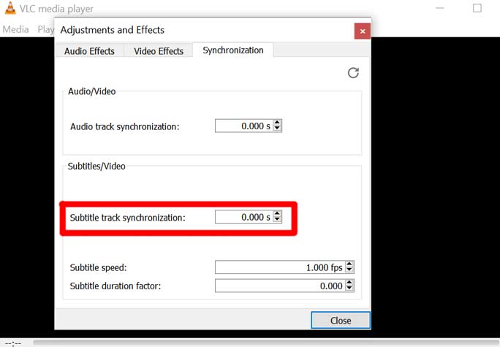Decrease Audio track synchronization with down arrow
The image size is (500, 347).
(277, 129)
